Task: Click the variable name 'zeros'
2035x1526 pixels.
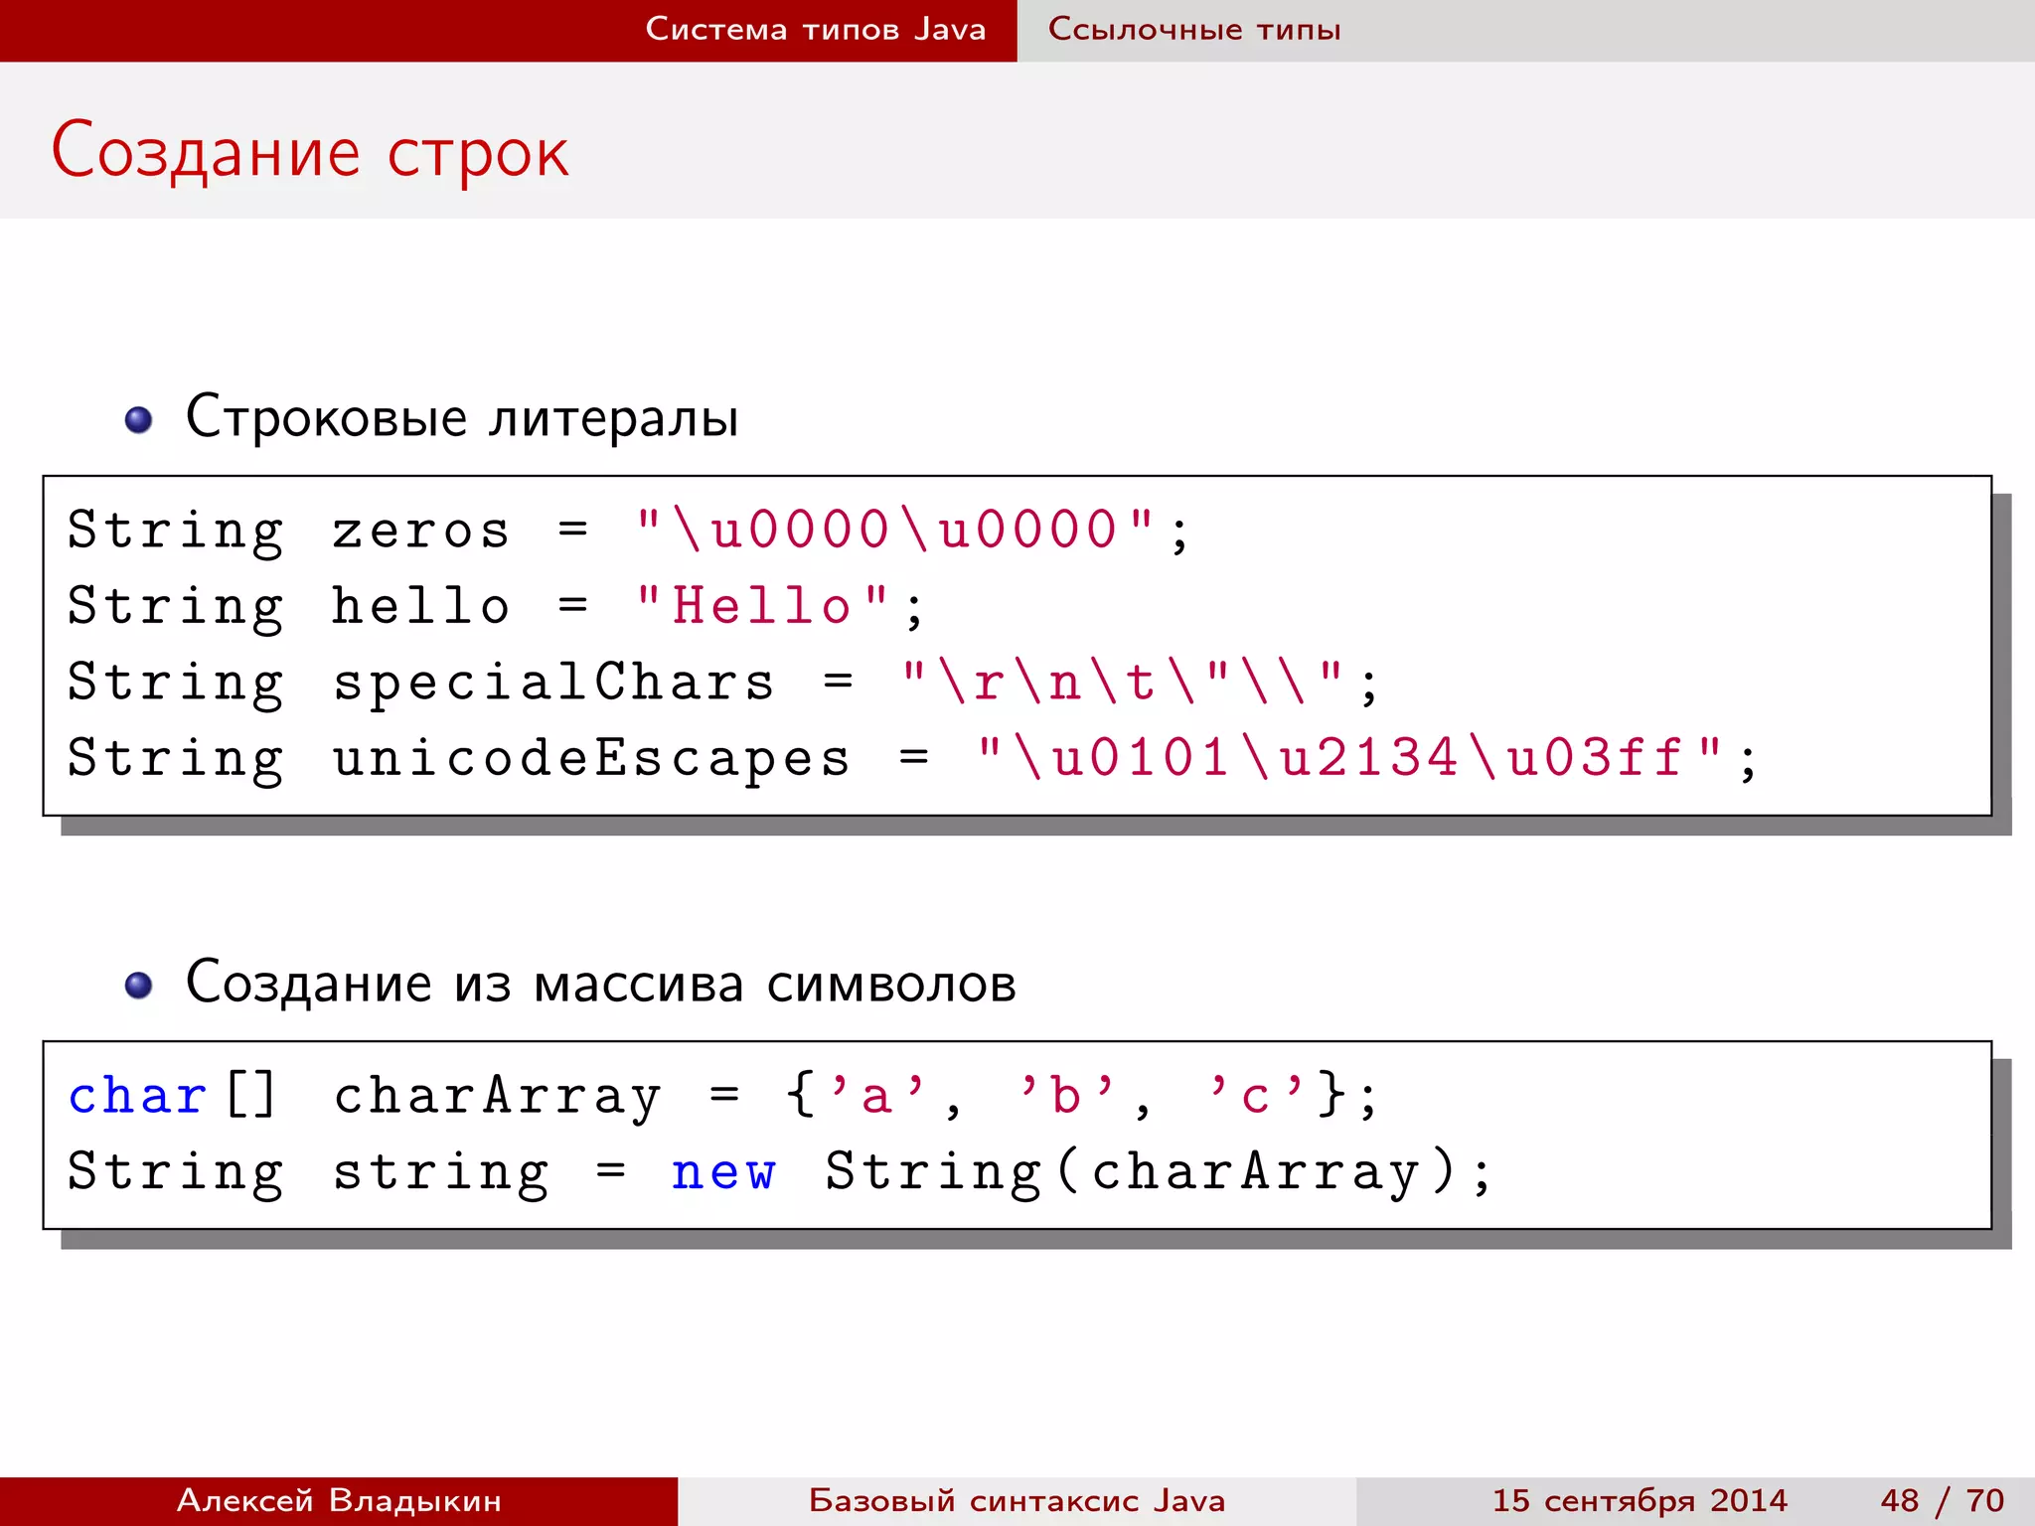Action: (x=421, y=532)
